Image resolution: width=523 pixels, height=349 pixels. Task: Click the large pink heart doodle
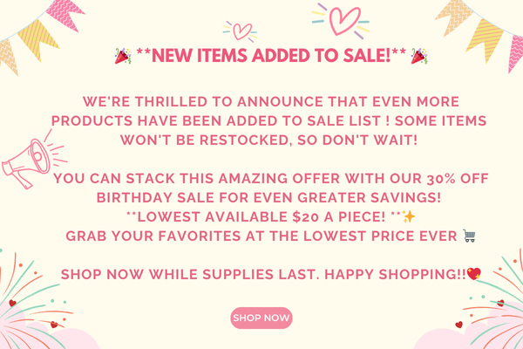pos(341,21)
